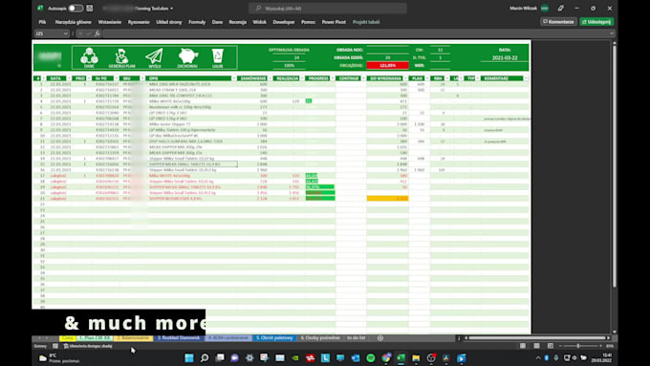Click the cancel X icon in formula bar
Image resolution: width=650 pixels, height=366 pixels.
80,33
